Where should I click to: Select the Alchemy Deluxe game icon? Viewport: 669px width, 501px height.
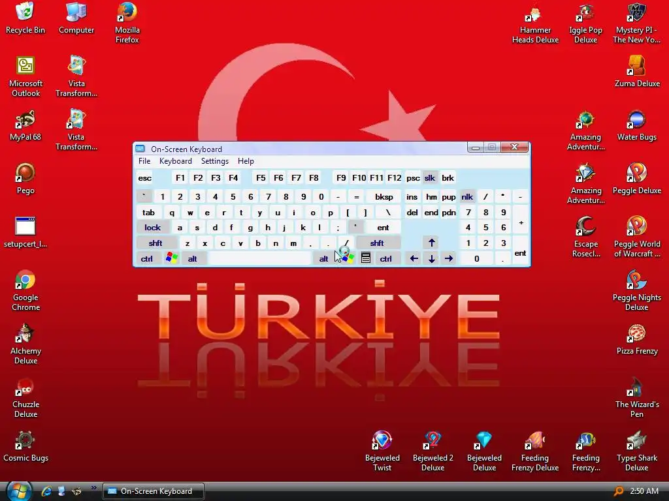[x=25, y=344]
